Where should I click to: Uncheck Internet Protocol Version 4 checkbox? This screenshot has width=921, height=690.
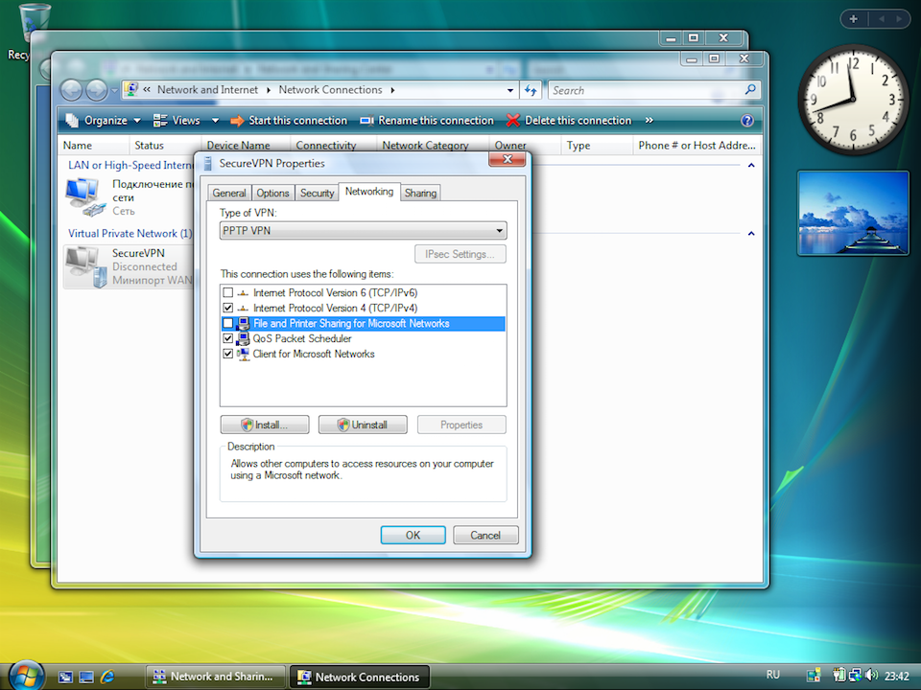228,308
